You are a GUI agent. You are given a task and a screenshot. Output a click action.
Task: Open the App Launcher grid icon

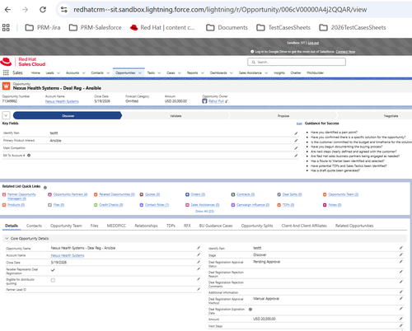[x=6, y=72]
